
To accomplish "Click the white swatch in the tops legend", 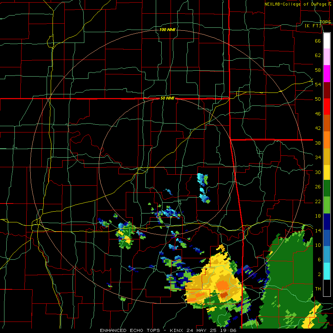I will (327, 41).
